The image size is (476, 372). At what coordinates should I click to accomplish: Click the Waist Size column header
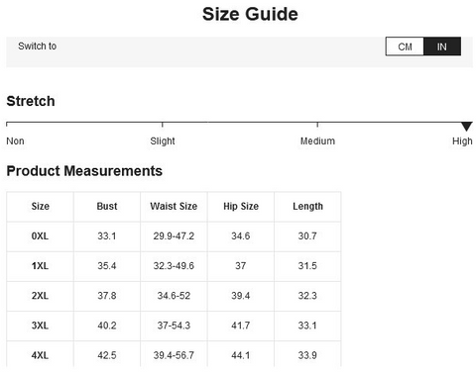174,207
